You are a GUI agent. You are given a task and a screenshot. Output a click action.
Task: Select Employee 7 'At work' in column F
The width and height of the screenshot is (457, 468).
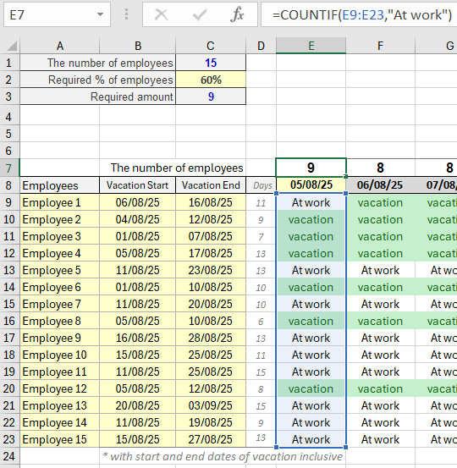(x=380, y=304)
